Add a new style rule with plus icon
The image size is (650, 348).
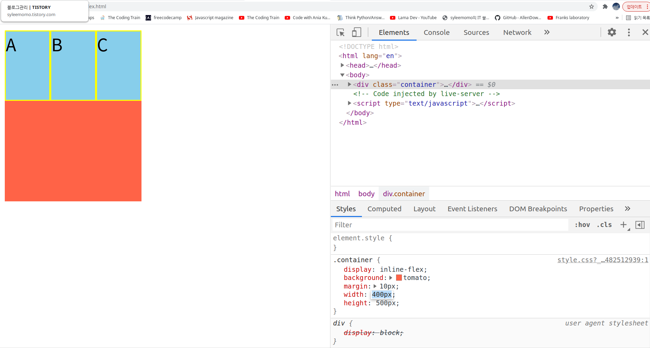(624, 225)
